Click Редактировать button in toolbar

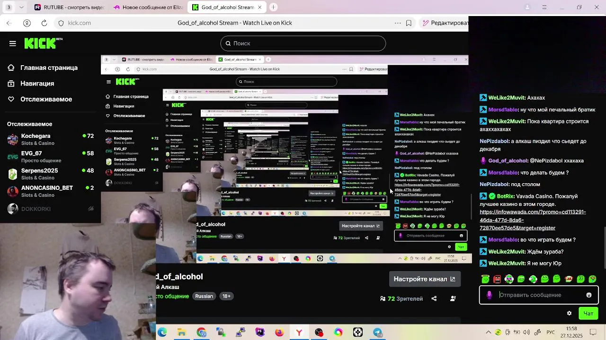445,23
